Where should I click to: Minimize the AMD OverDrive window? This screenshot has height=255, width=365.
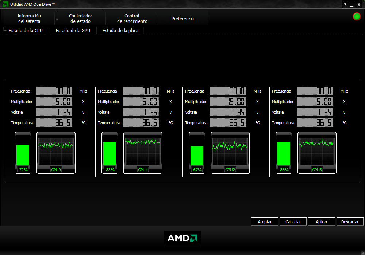click(352, 4)
